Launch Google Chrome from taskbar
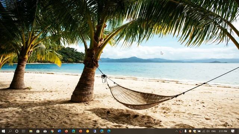This screenshot has height=134, width=239. (x=52, y=131)
